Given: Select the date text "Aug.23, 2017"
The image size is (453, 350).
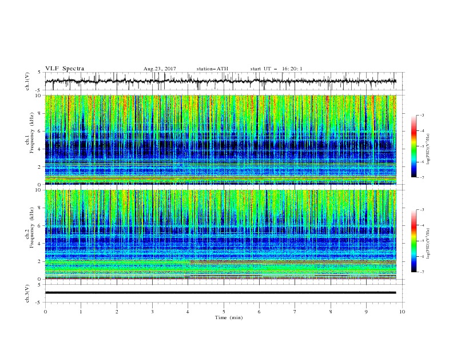Looking at the screenshot, I should point(160,69).
